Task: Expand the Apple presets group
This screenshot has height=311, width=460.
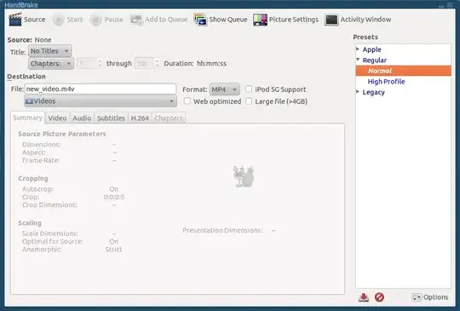Action: [x=358, y=49]
